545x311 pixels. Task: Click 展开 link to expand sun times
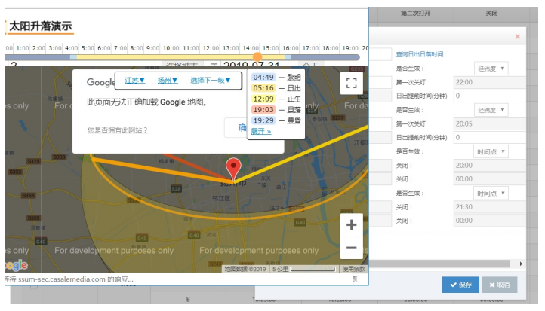pyautogui.click(x=260, y=131)
